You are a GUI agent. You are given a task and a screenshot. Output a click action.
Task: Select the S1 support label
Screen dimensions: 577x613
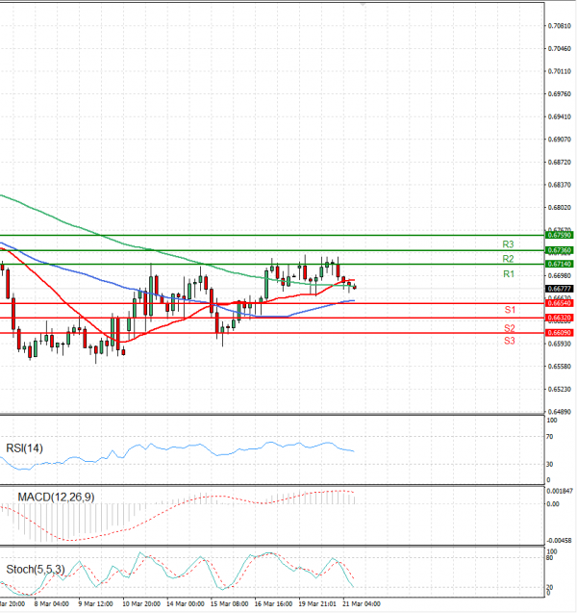pyautogui.click(x=509, y=310)
